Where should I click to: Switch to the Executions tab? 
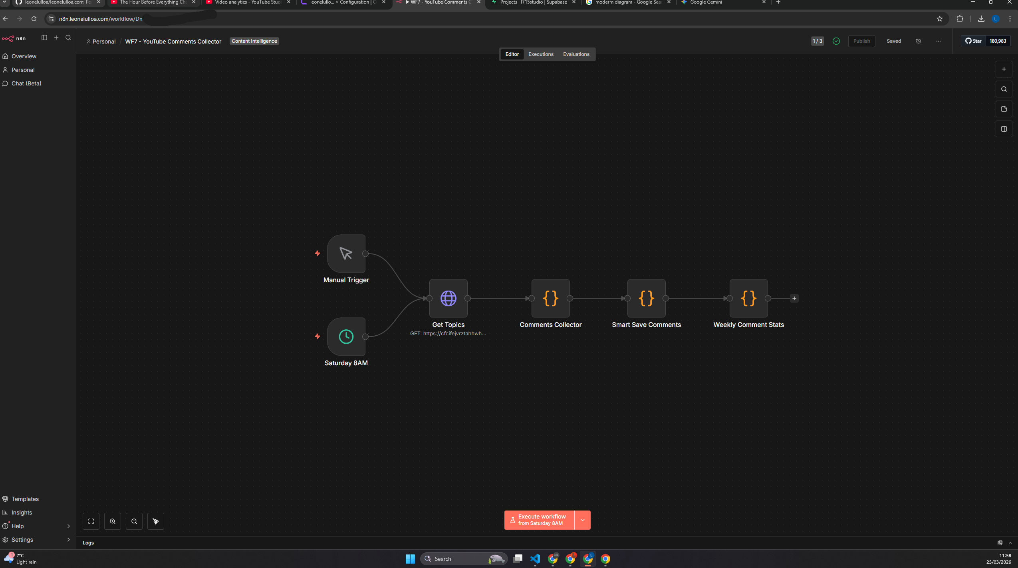[x=541, y=54]
